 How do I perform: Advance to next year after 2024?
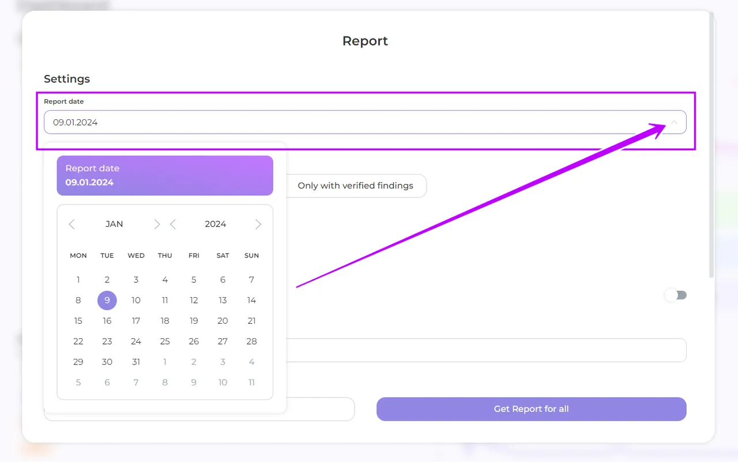point(258,224)
